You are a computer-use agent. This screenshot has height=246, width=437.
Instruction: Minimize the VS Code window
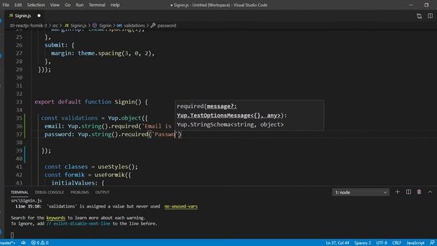pos(411,5)
